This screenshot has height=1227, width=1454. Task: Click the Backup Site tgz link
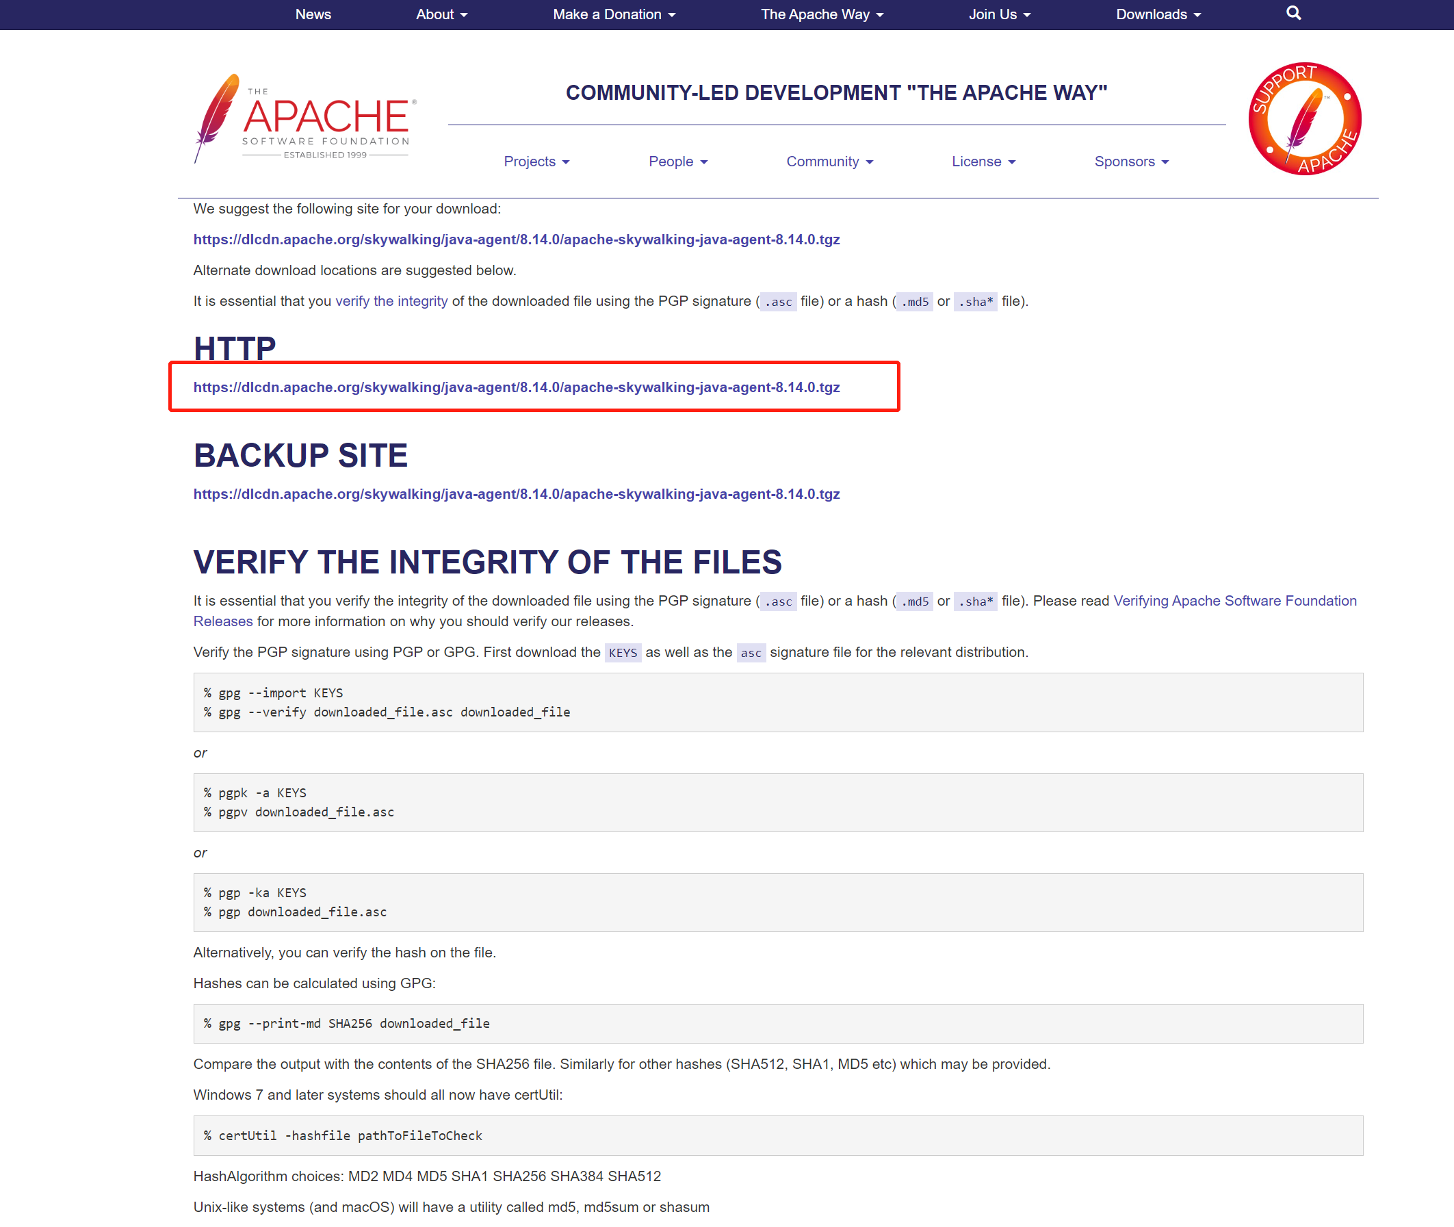(x=516, y=494)
